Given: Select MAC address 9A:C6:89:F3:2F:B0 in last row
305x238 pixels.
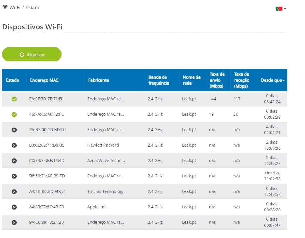Looking at the screenshot, I should pyautogui.click(x=47, y=222).
